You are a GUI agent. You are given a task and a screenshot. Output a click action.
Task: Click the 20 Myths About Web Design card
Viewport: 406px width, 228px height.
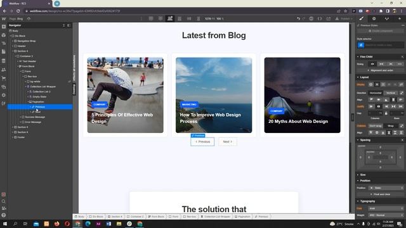click(x=302, y=95)
